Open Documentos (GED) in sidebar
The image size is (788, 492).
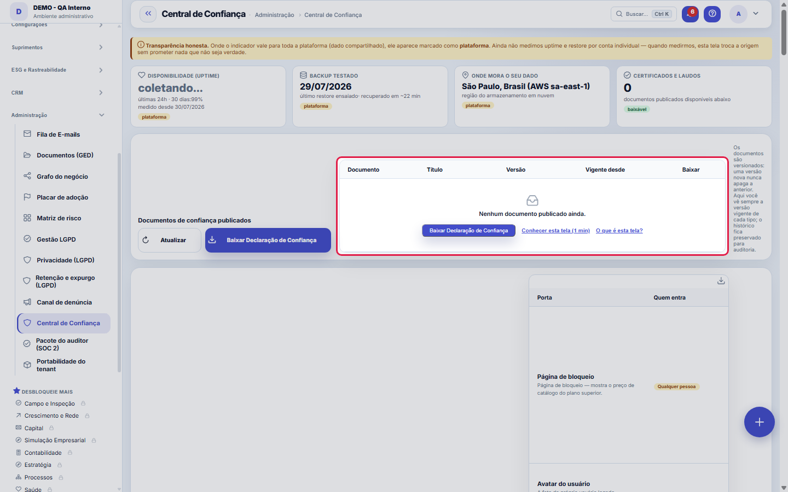coord(64,155)
